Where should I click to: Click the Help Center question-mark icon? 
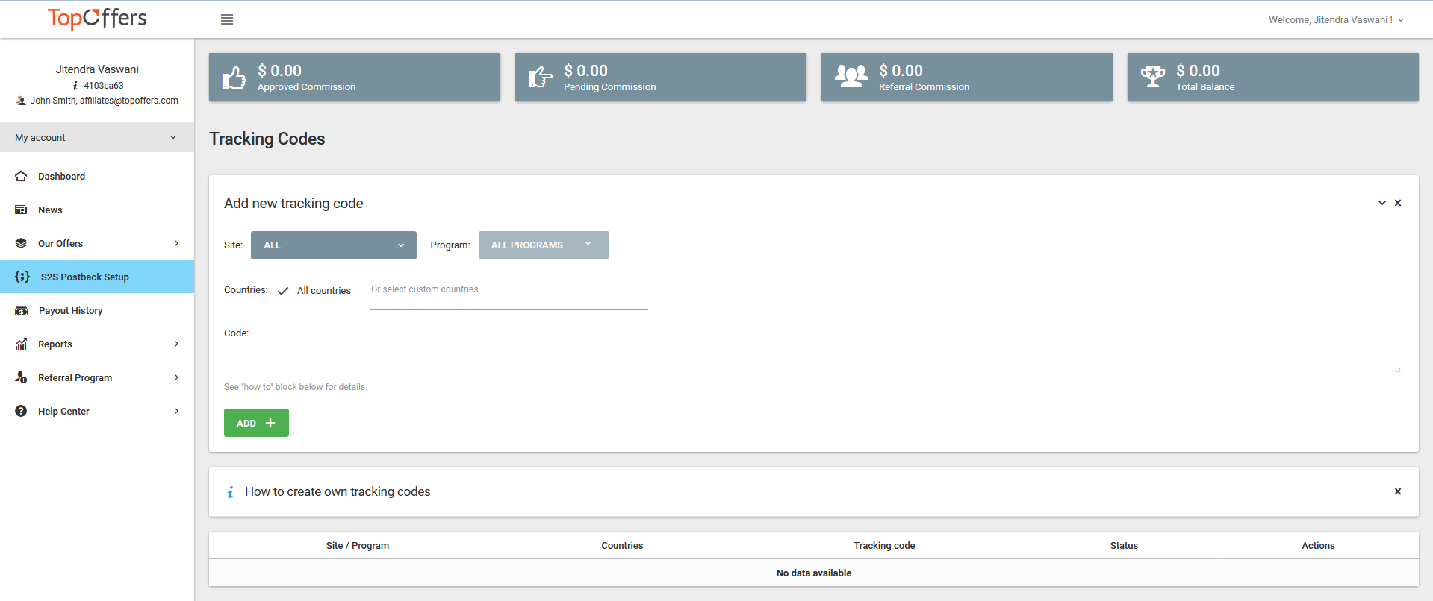[x=21, y=411]
